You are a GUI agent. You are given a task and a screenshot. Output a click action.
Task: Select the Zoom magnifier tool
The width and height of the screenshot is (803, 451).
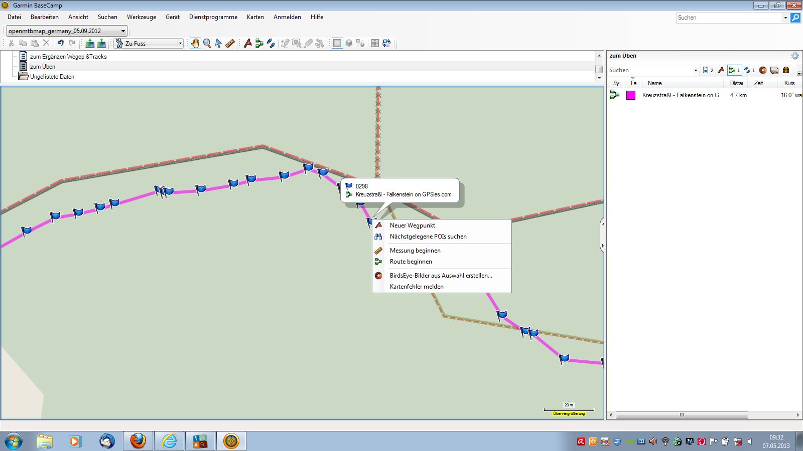point(207,44)
